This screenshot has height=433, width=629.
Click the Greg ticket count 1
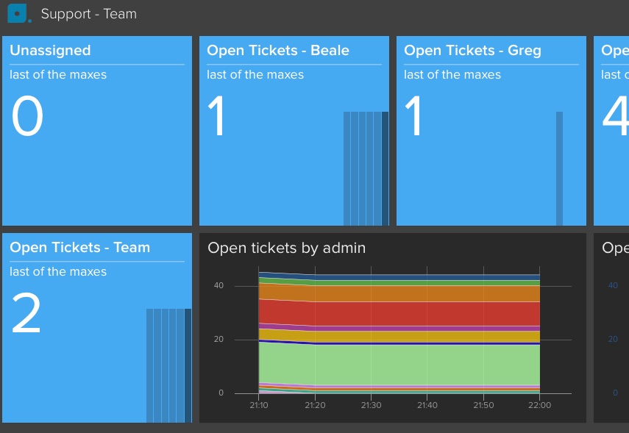tap(413, 116)
